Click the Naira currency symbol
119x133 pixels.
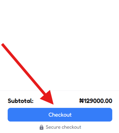pos(82,101)
